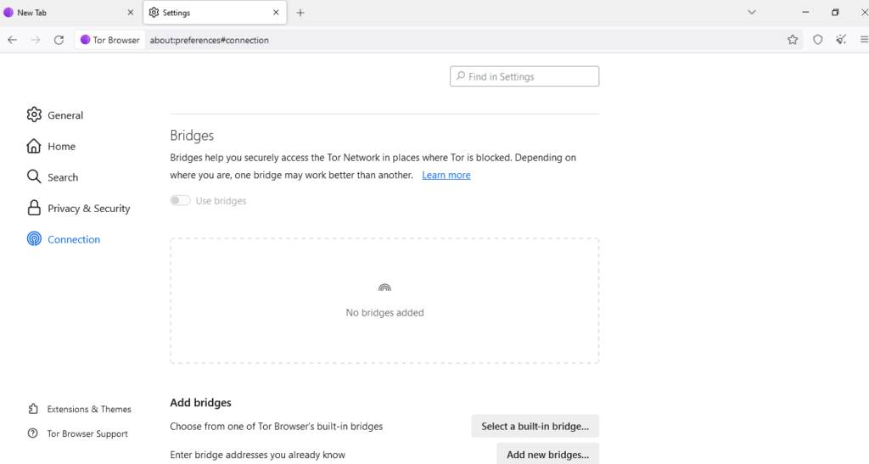Bookmark this page with the star

click(793, 39)
